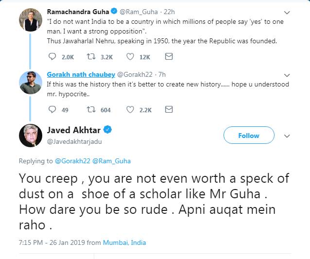Open Gorakh nath chaubey profile name link
This screenshot has width=310, height=259.
click(81, 74)
